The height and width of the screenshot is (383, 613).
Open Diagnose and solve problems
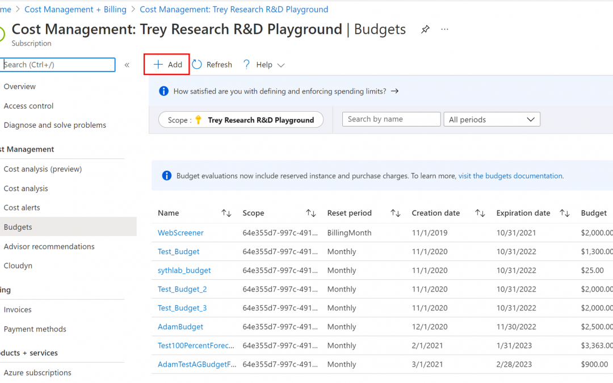(x=54, y=125)
